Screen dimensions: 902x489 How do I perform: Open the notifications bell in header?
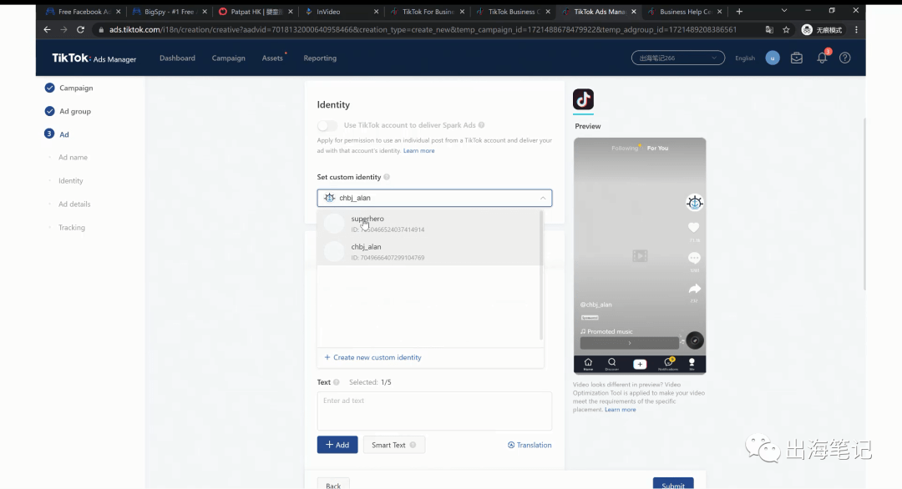pyautogui.click(x=822, y=58)
